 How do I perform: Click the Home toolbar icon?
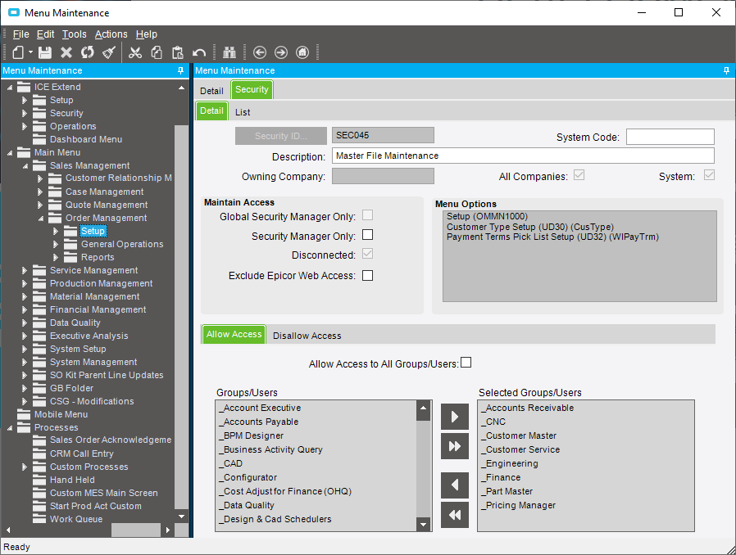[302, 52]
